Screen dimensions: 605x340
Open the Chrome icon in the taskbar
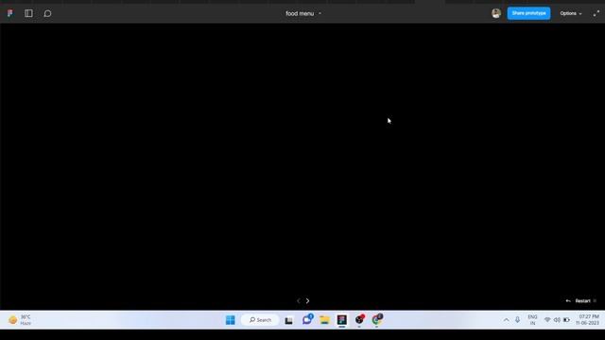coord(377,319)
